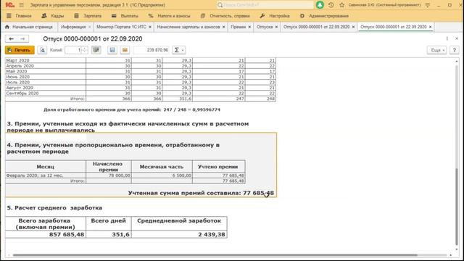This screenshot has height=261, width=464.
Task: Open the Выплаты section
Action: (125, 16)
